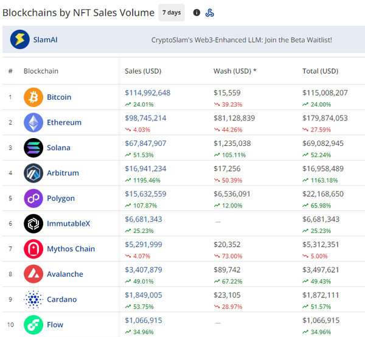Viewport: 365px width, 337px height.
Task: Click the Solana logo icon
Action: coord(33,148)
